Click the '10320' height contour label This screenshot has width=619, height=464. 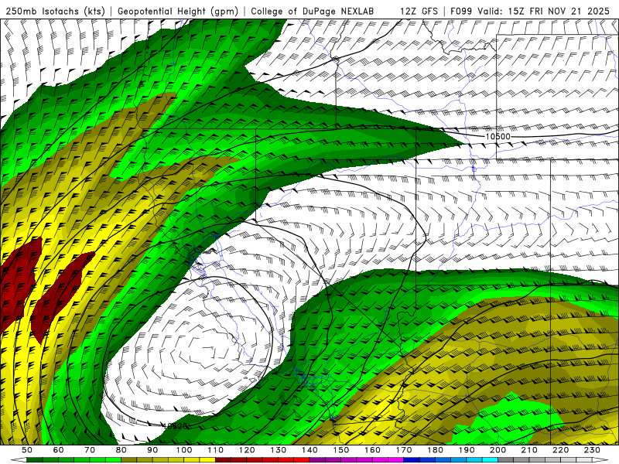[175, 426]
